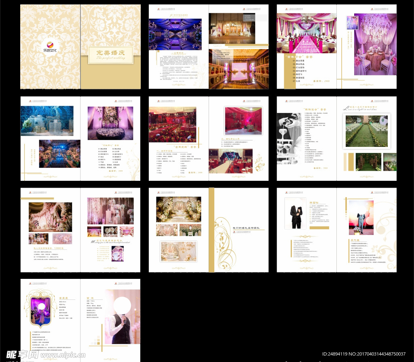Click the vertical gold bar on team page
The width and height of the screenshot is (414, 362).
211,230
